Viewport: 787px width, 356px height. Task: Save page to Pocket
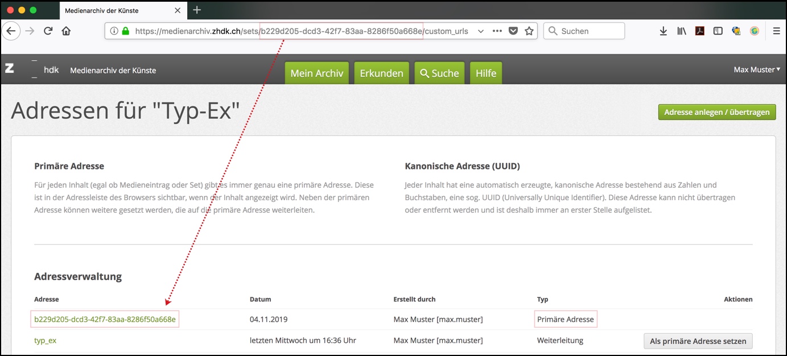point(513,31)
